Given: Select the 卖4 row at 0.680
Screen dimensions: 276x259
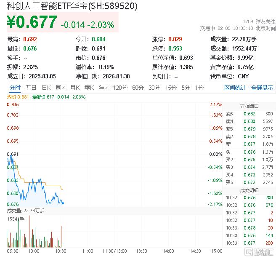Looking at the screenshot, I should [x=249, y=121].
